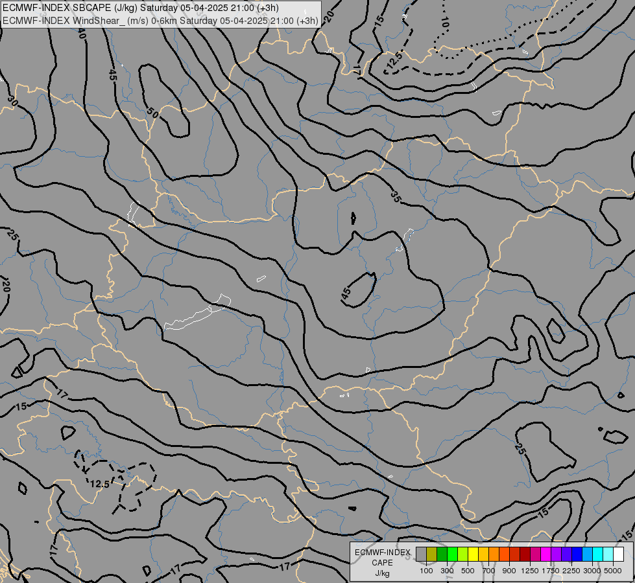Select the violet-indigo legend swatch
The image size is (635, 583).
coord(566,554)
